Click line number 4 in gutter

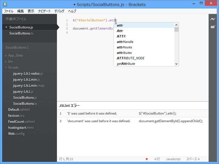tap(67, 33)
